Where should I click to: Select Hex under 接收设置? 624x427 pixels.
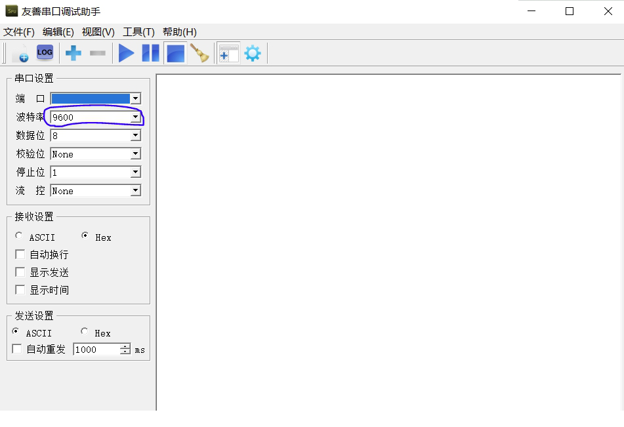85,235
